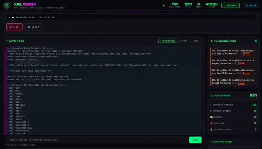Click the 178 iterations counter
This screenshot has width=262, height=149.
175,5
